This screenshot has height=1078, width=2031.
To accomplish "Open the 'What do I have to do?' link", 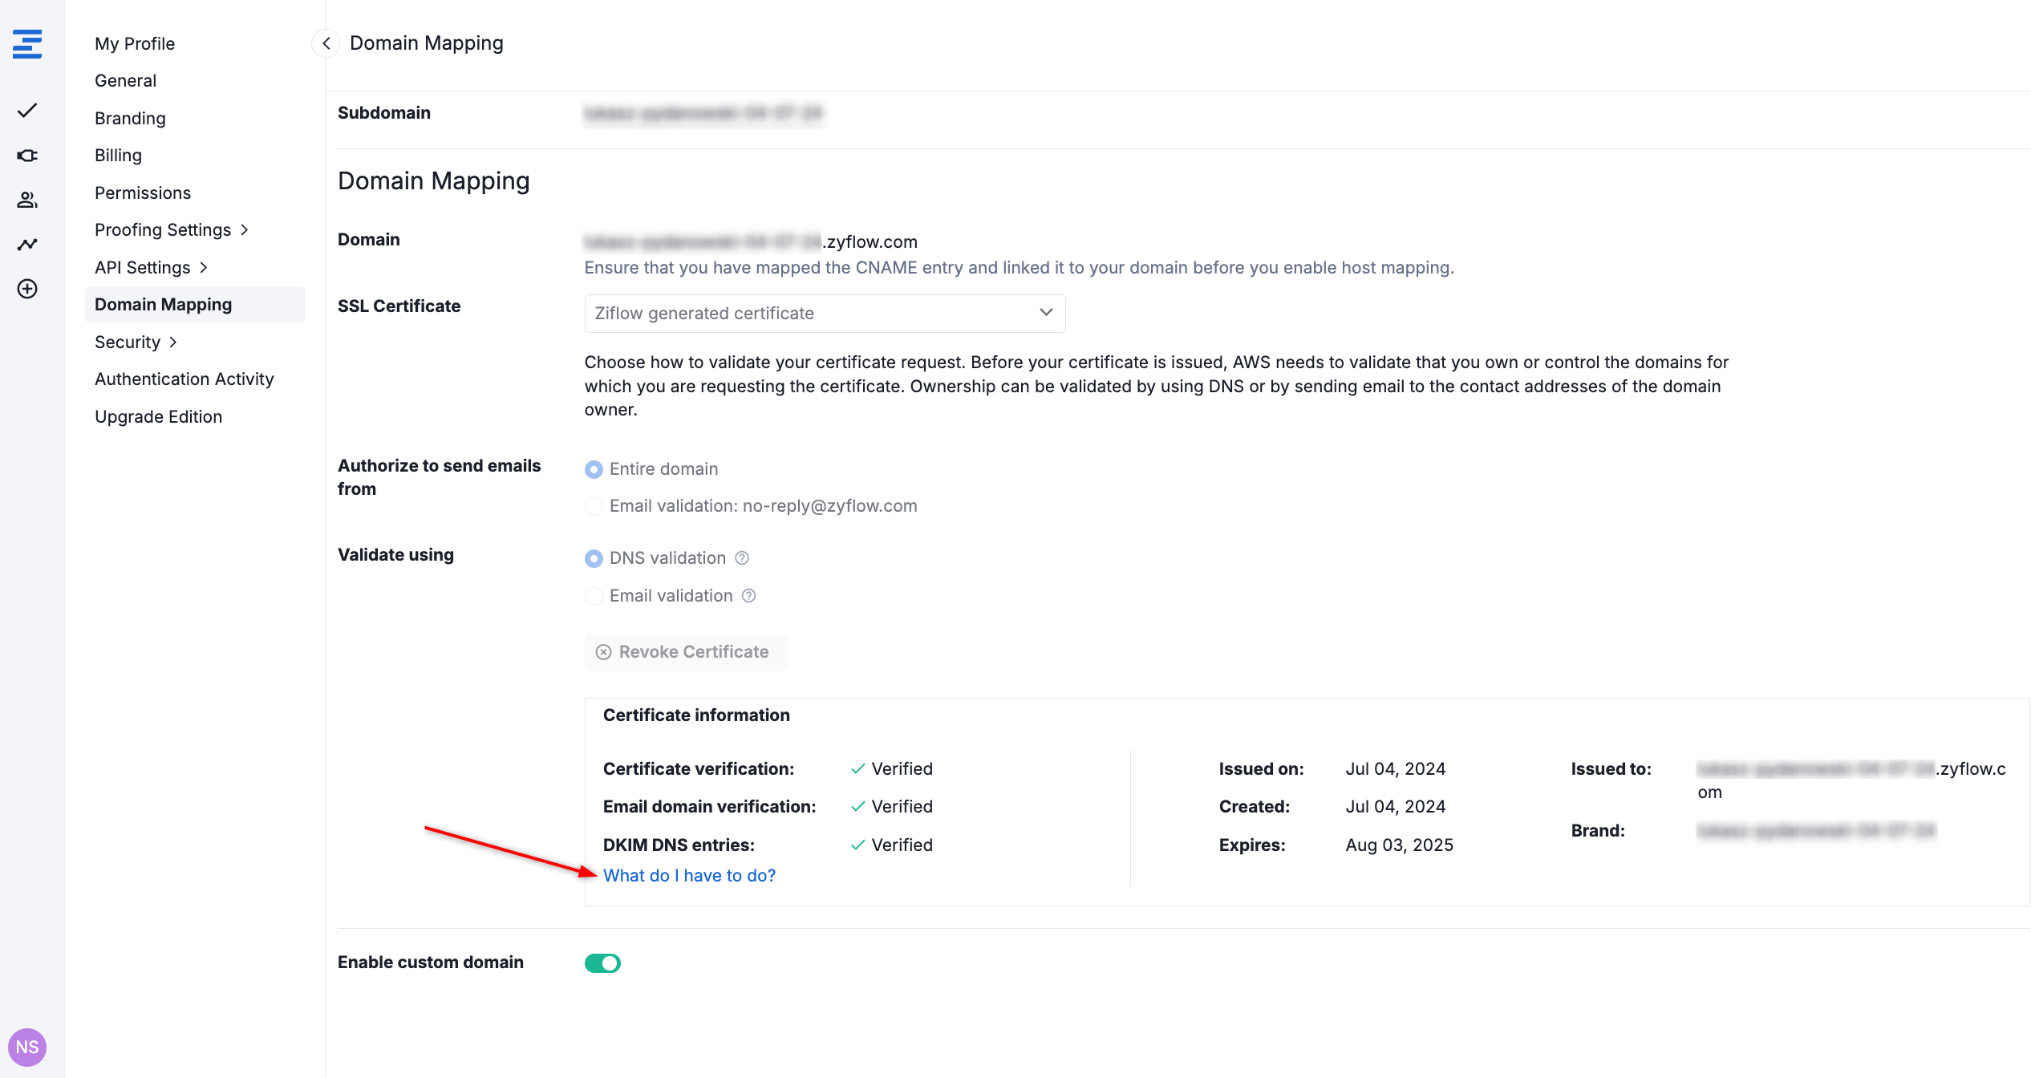I will (x=689, y=876).
